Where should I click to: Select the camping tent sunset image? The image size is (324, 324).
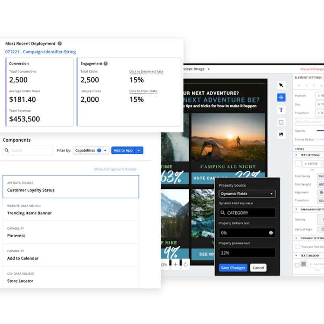pos(228,137)
